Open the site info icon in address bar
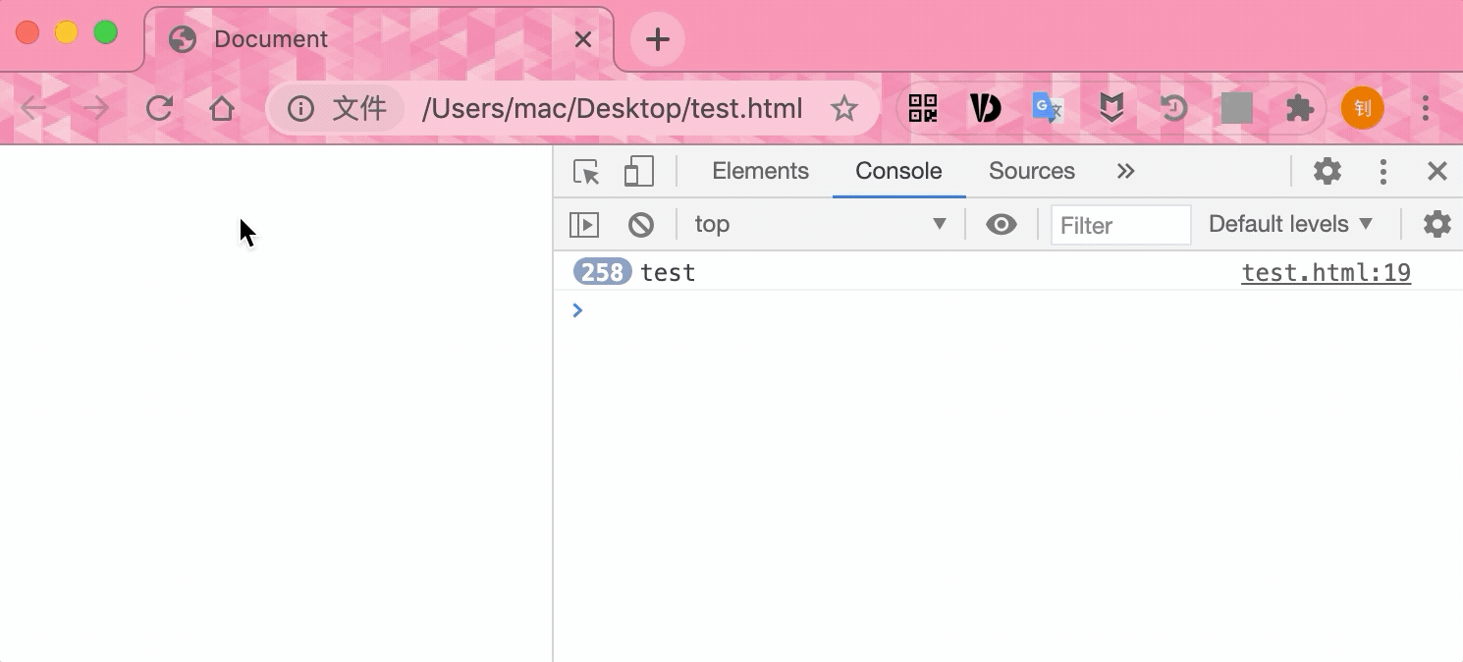The image size is (1463, 662). 300,108
